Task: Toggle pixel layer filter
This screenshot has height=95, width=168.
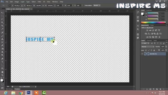Action: 152,43
